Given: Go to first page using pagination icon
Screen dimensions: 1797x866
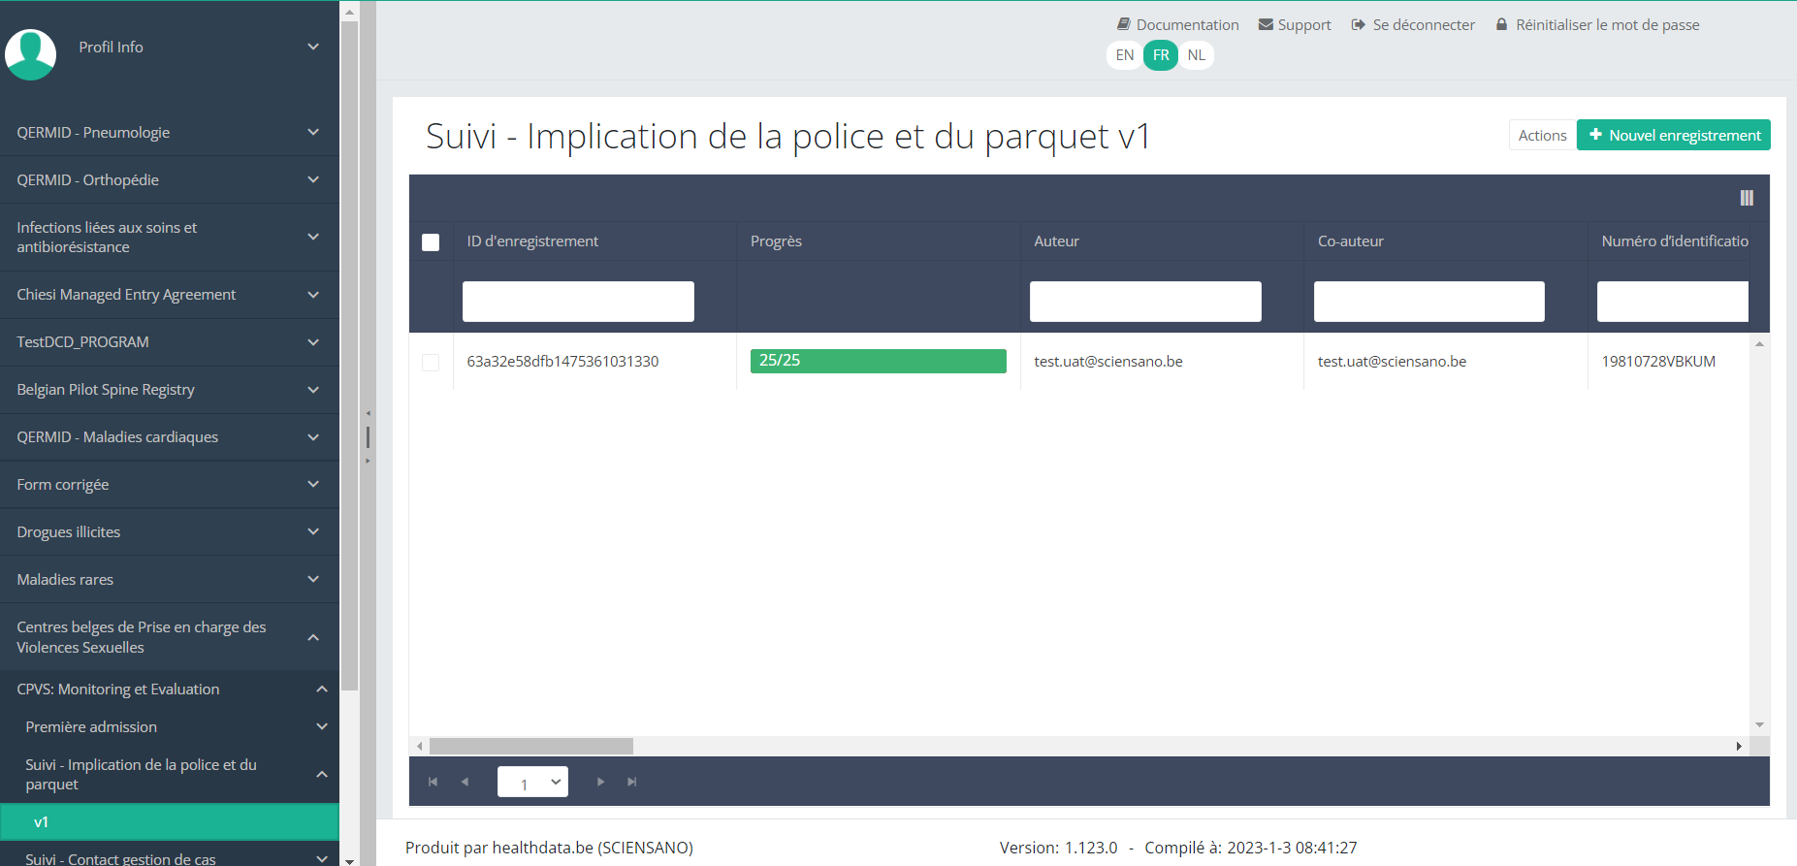Looking at the screenshot, I should coord(433,782).
